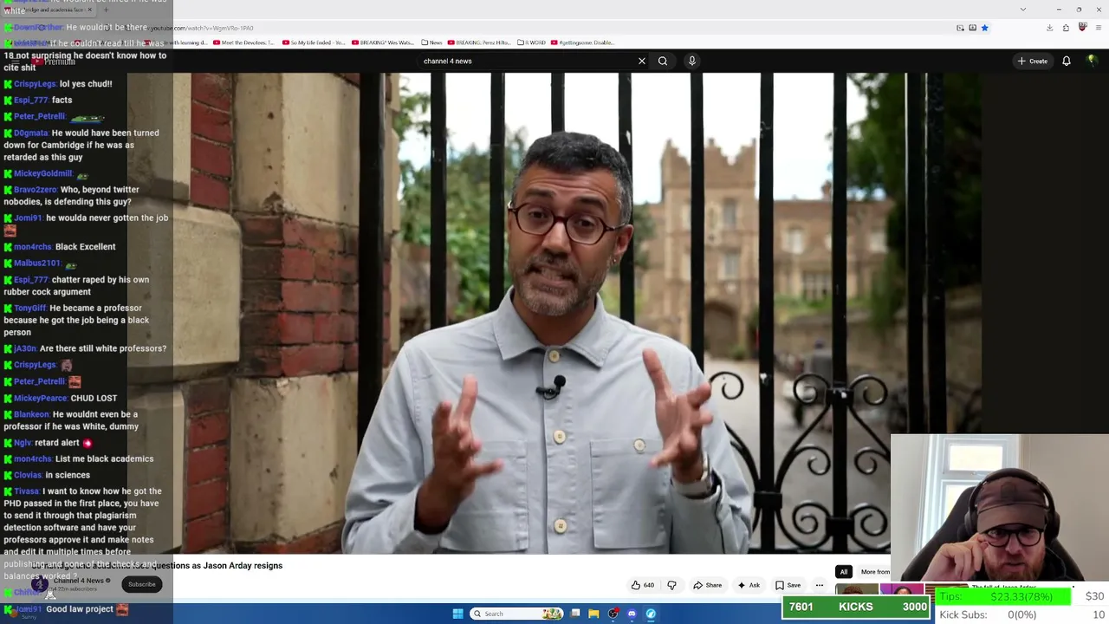
Task: Click chat message 'List me black academics'
Action: click(104, 459)
